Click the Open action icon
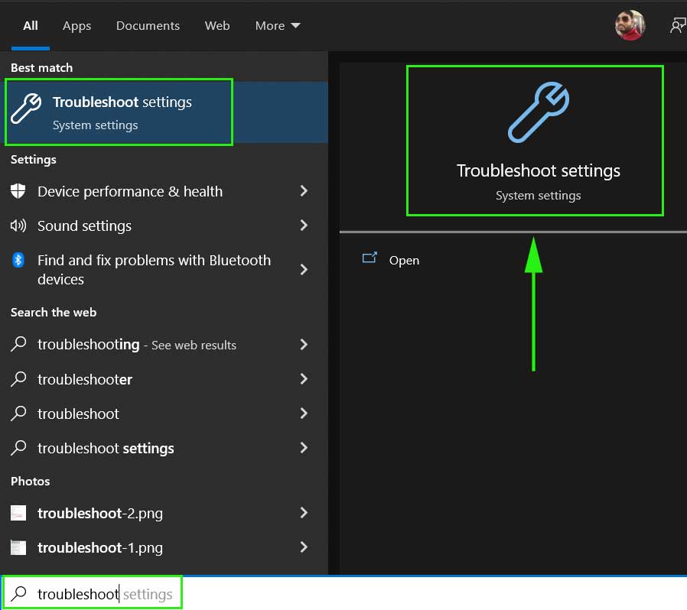 pyautogui.click(x=370, y=258)
